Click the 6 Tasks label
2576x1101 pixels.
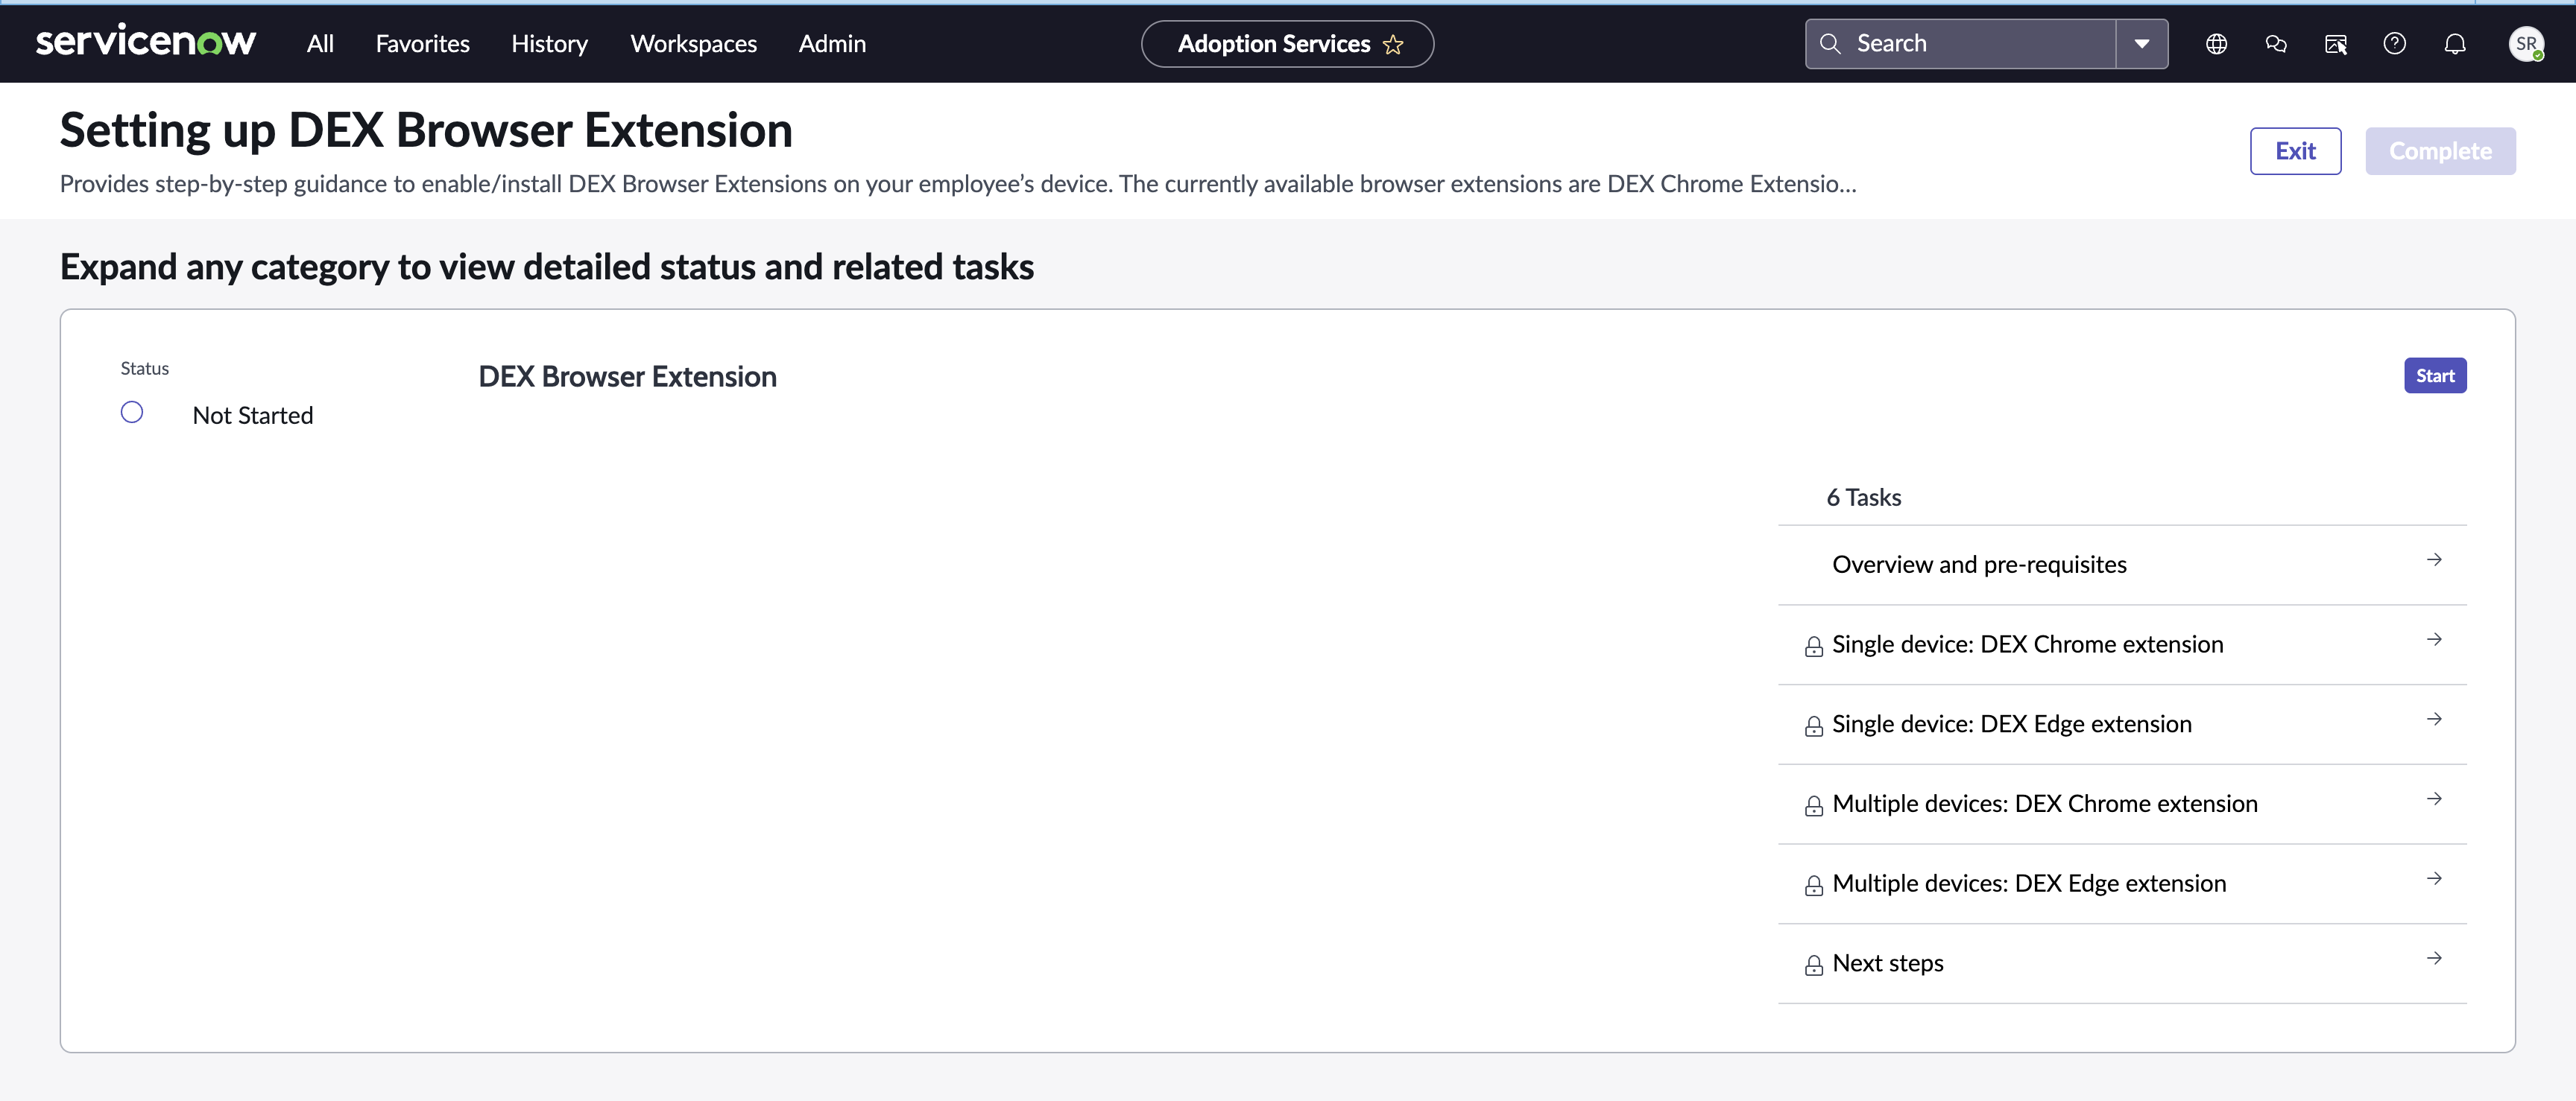pos(1863,498)
